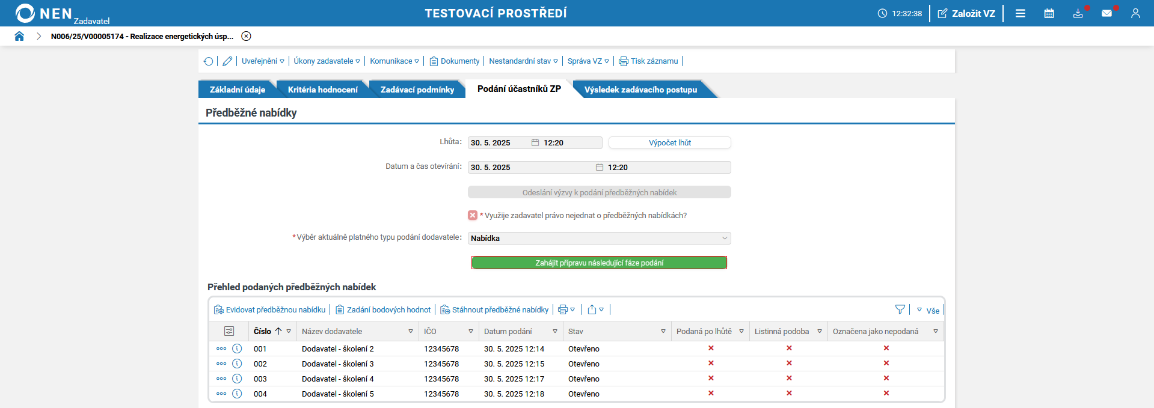Show info icon for Dodavatel - školení 2
This screenshot has width=1154, height=408.
coord(237,349)
